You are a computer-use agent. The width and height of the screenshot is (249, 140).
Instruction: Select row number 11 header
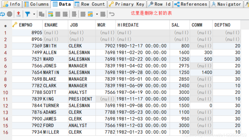(5, 99)
